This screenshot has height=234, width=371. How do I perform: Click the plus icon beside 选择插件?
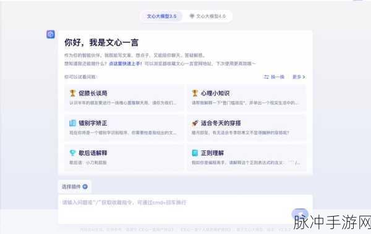[85, 186]
